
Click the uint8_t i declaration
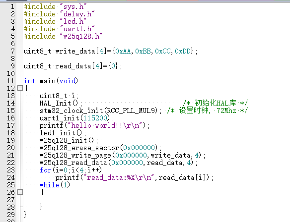coord(59,96)
